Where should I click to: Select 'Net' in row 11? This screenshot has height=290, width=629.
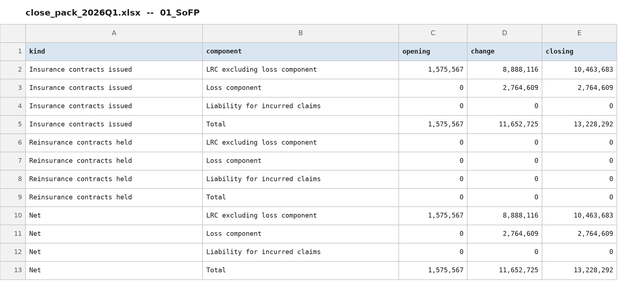tap(114, 234)
